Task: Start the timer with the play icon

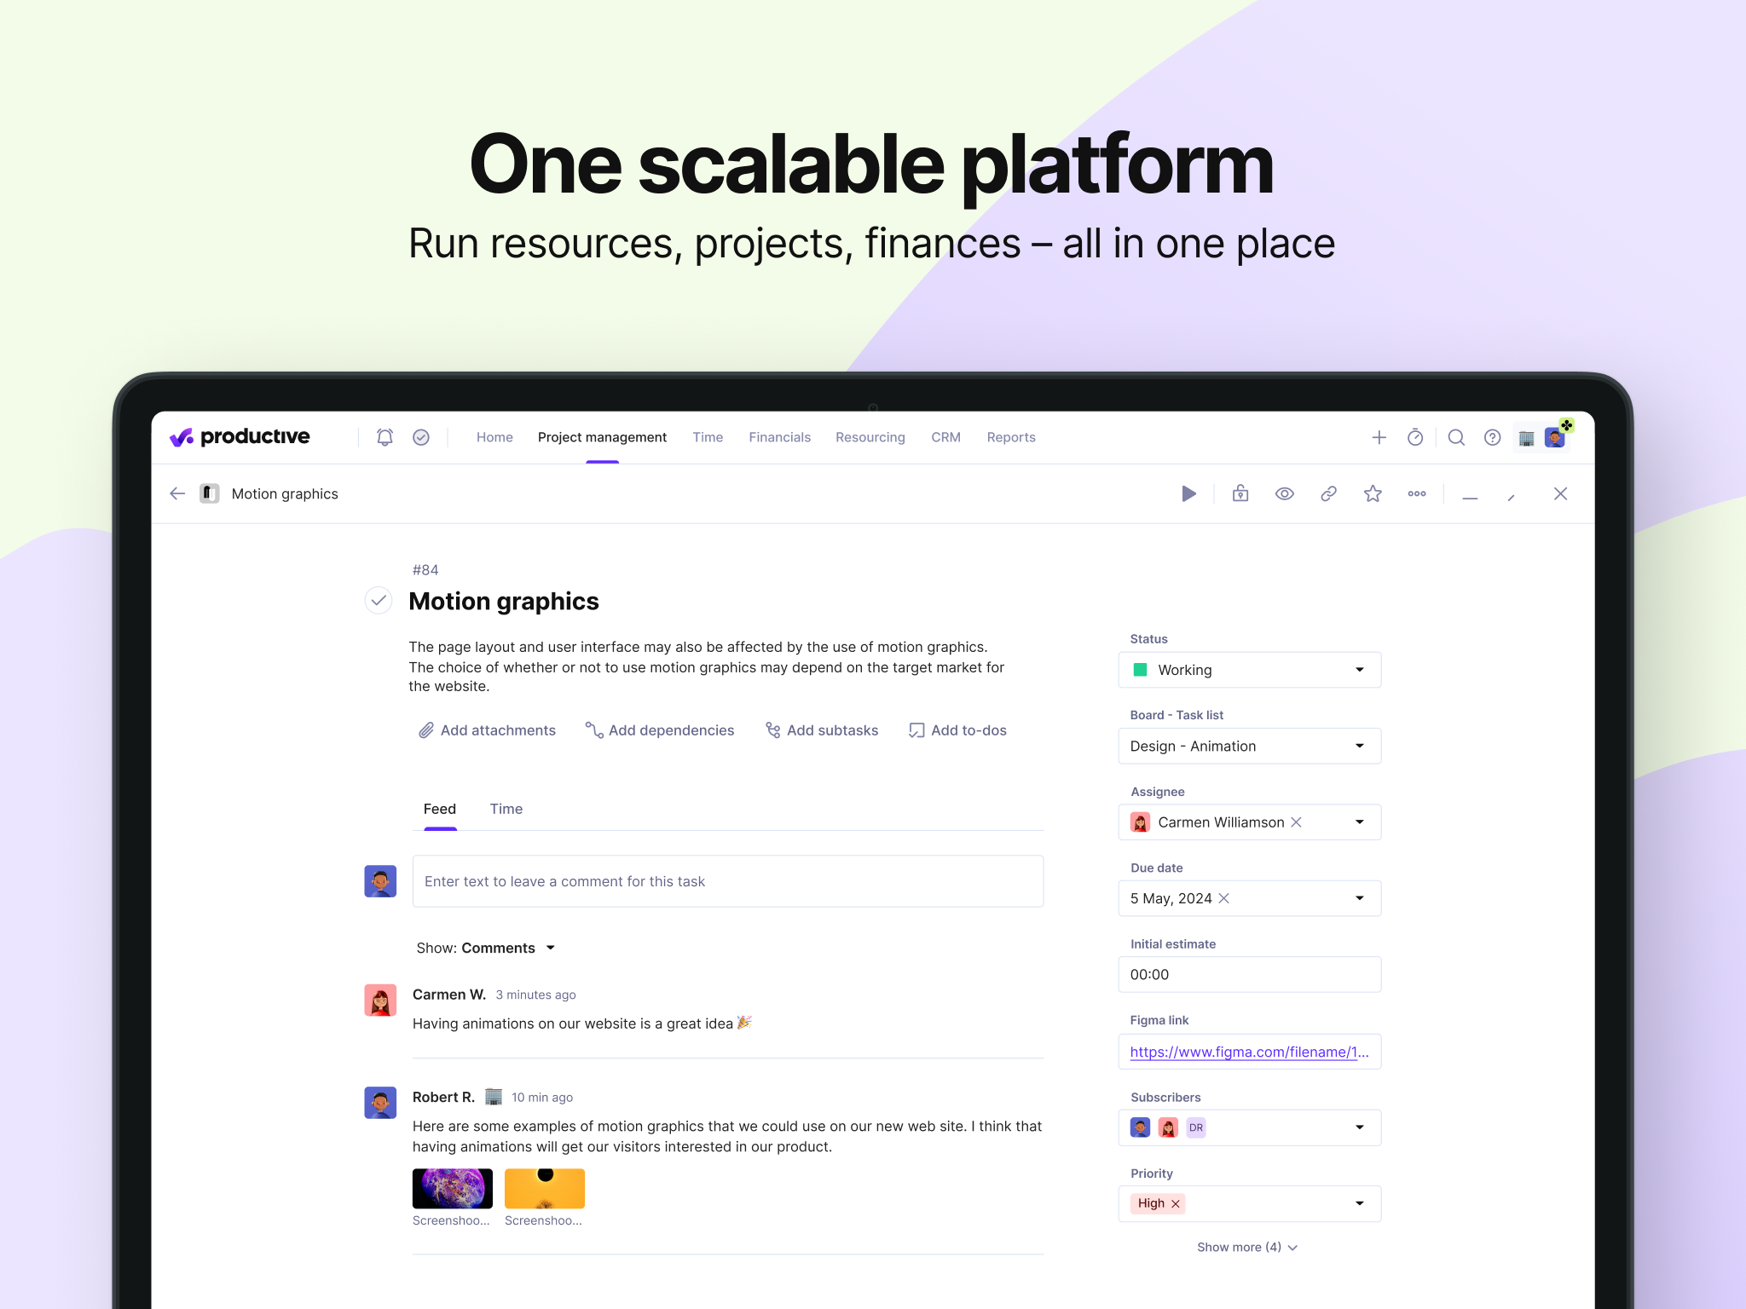Action: [x=1188, y=493]
